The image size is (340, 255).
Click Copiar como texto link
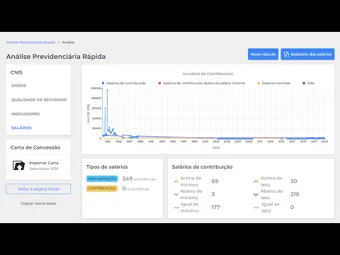(38, 203)
